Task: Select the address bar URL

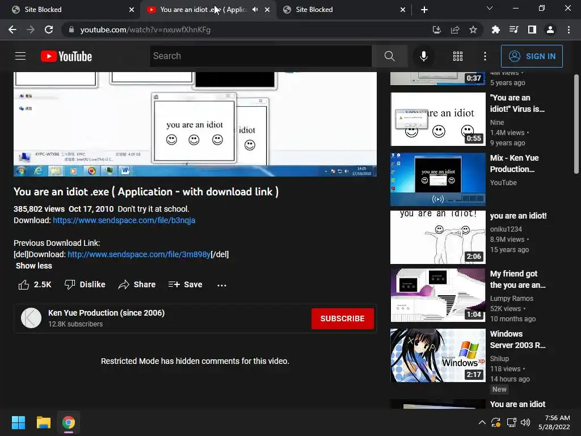Action: pyautogui.click(x=145, y=30)
